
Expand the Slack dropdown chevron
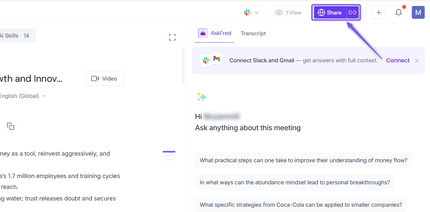(257, 13)
